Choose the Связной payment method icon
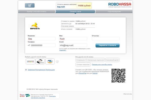The width and height of the screenshot is (151, 100). [x=30, y=61]
